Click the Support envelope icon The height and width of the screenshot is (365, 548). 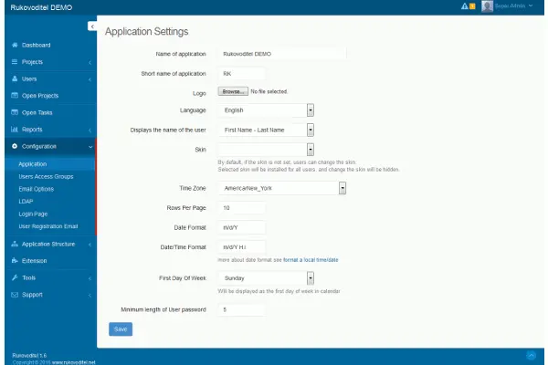tap(15, 295)
